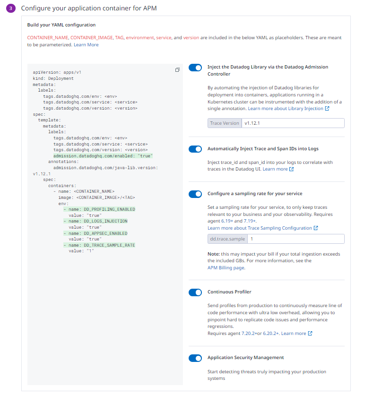Screen dimensions: 365x395
Task: Click the Application Security Management title
Action: 245,358
